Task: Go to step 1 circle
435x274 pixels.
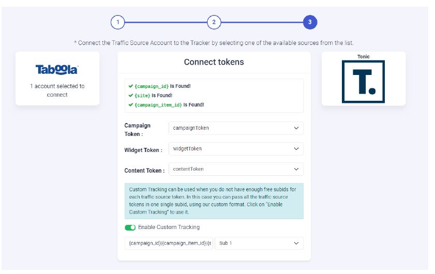Action: click(117, 22)
